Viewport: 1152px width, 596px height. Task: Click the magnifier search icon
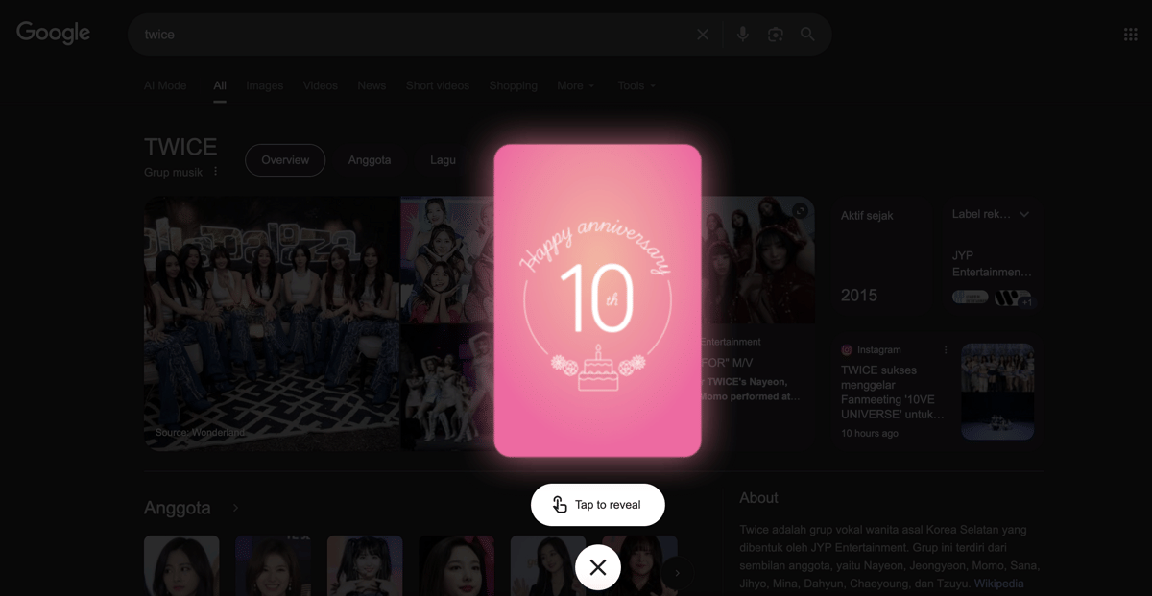click(807, 35)
